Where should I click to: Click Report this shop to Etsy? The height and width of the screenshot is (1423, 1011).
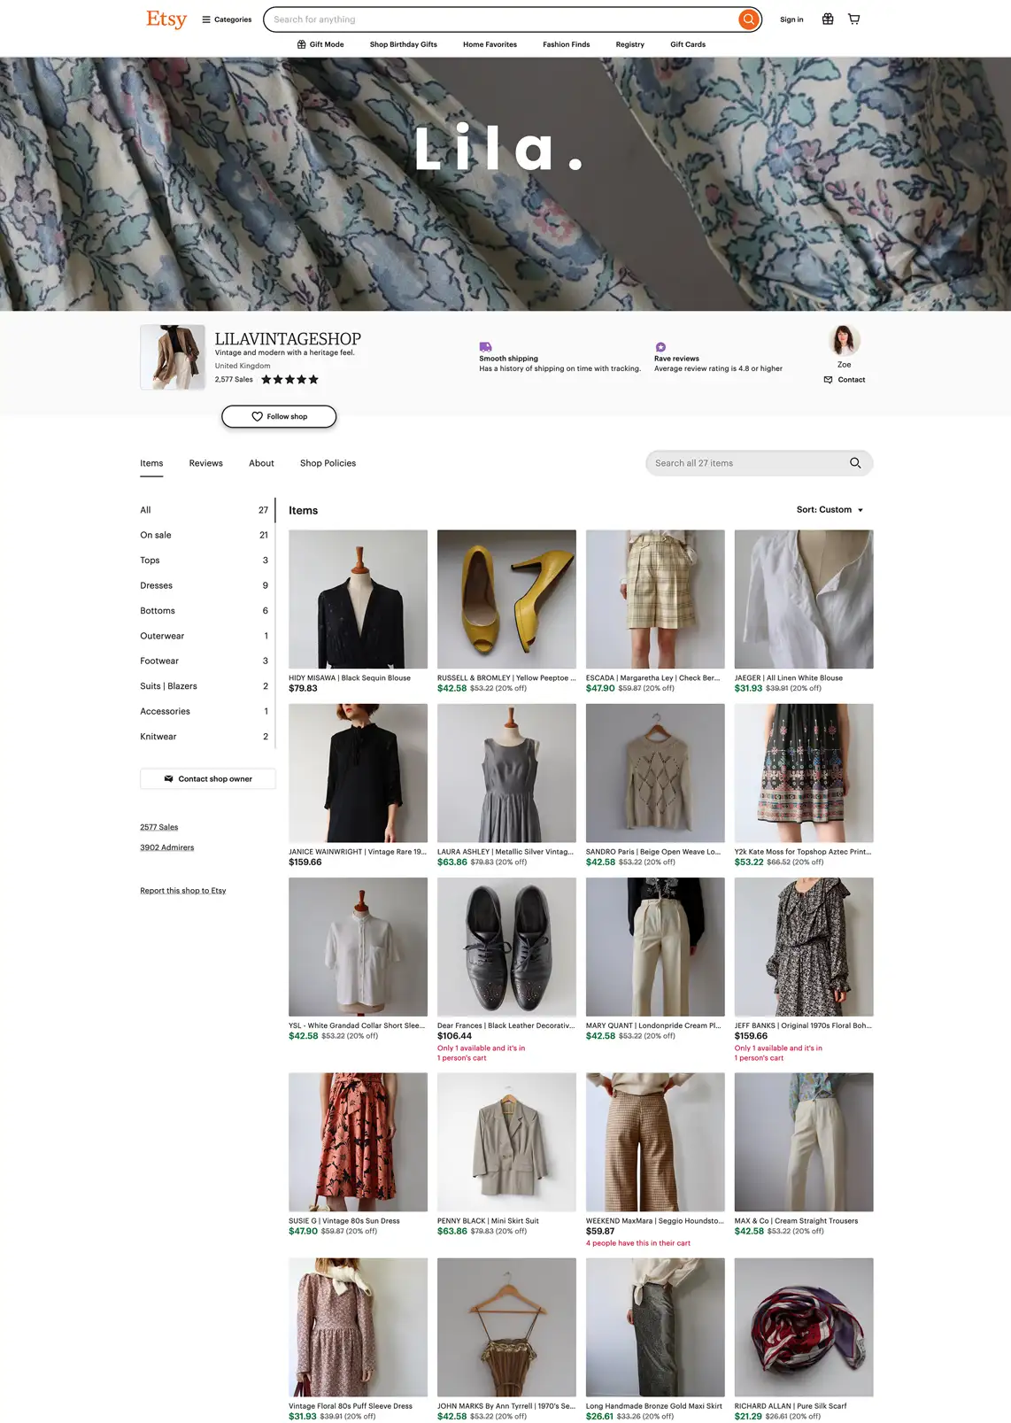(x=183, y=891)
